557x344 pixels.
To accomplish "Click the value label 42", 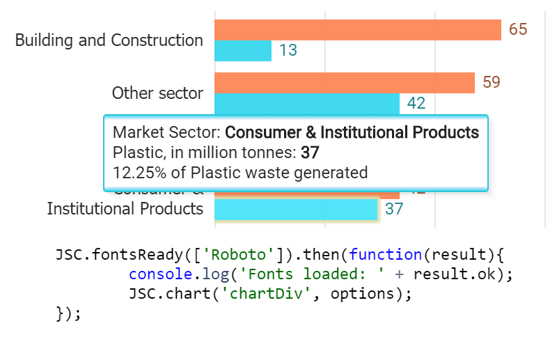I will pyautogui.click(x=416, y=103).
